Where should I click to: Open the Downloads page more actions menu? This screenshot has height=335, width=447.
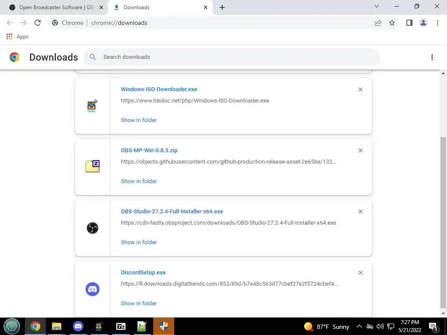pos(432,57)
